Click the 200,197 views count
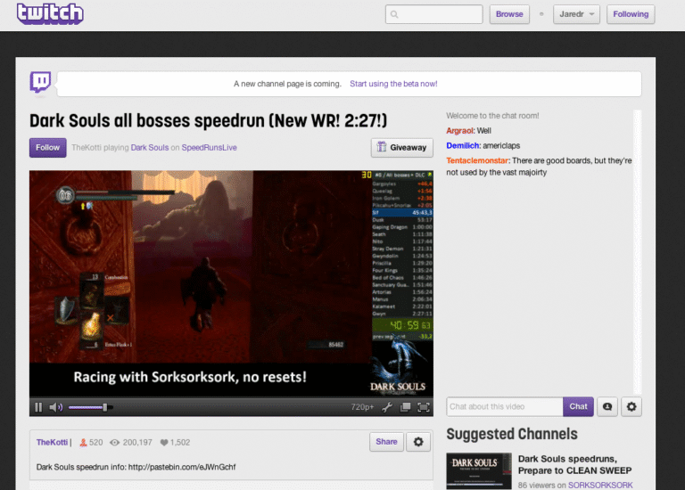The height and width of the screenshot is (490, 685). [x=137, y=443]
